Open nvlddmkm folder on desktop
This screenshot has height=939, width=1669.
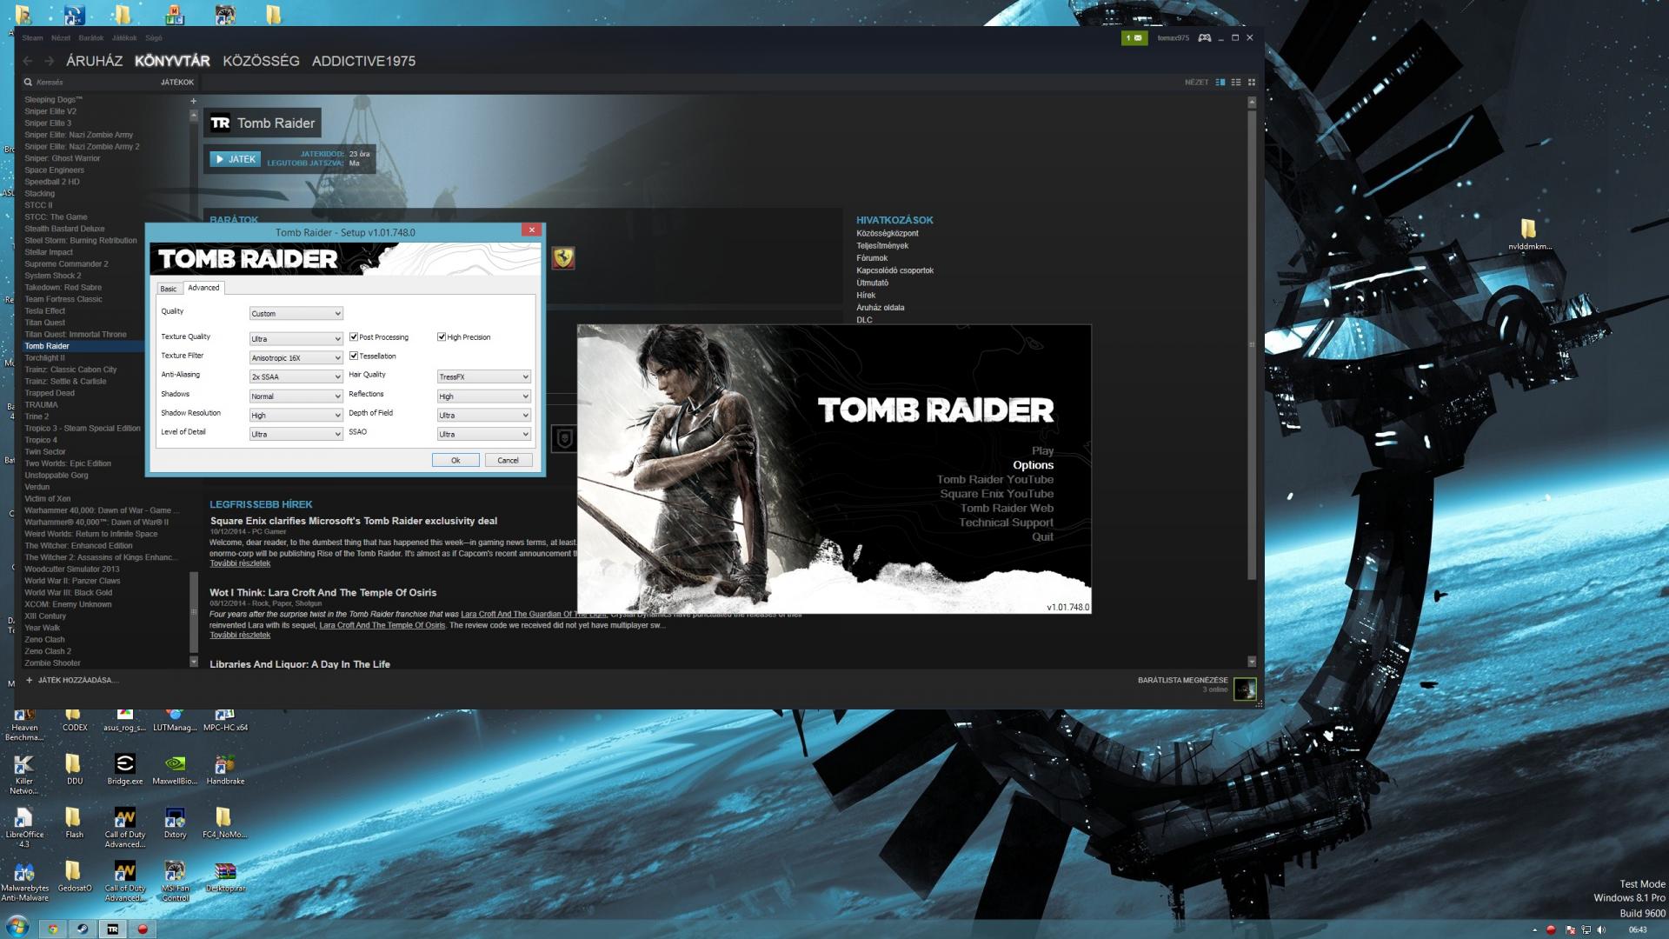click(x=1529, y=234)
